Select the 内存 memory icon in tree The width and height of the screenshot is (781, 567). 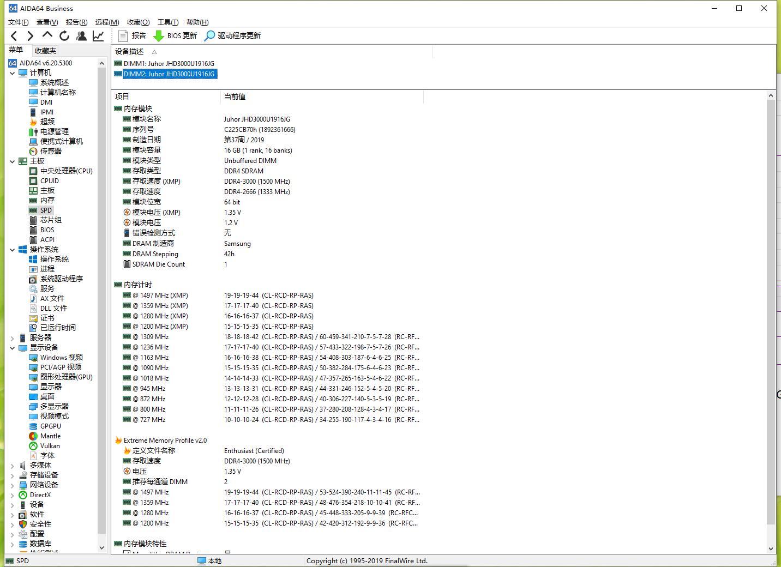pos(33,201)
